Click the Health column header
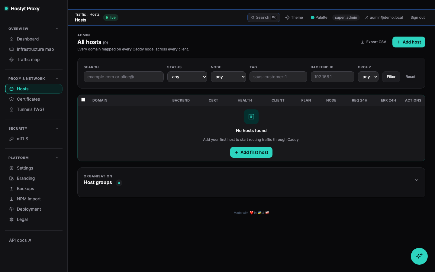Viewport: 435px width, 272px height. [245, 100]
